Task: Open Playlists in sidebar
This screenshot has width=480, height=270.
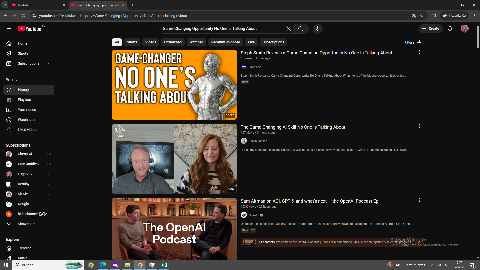Action: point(28,100)
